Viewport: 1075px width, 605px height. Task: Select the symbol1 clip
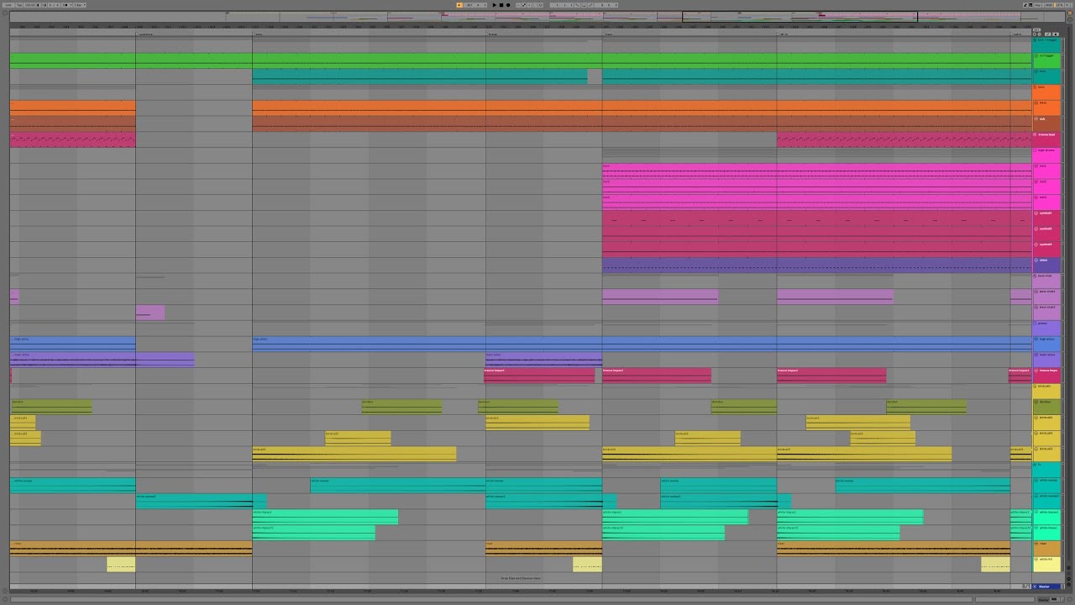click(x=816, y=218)
